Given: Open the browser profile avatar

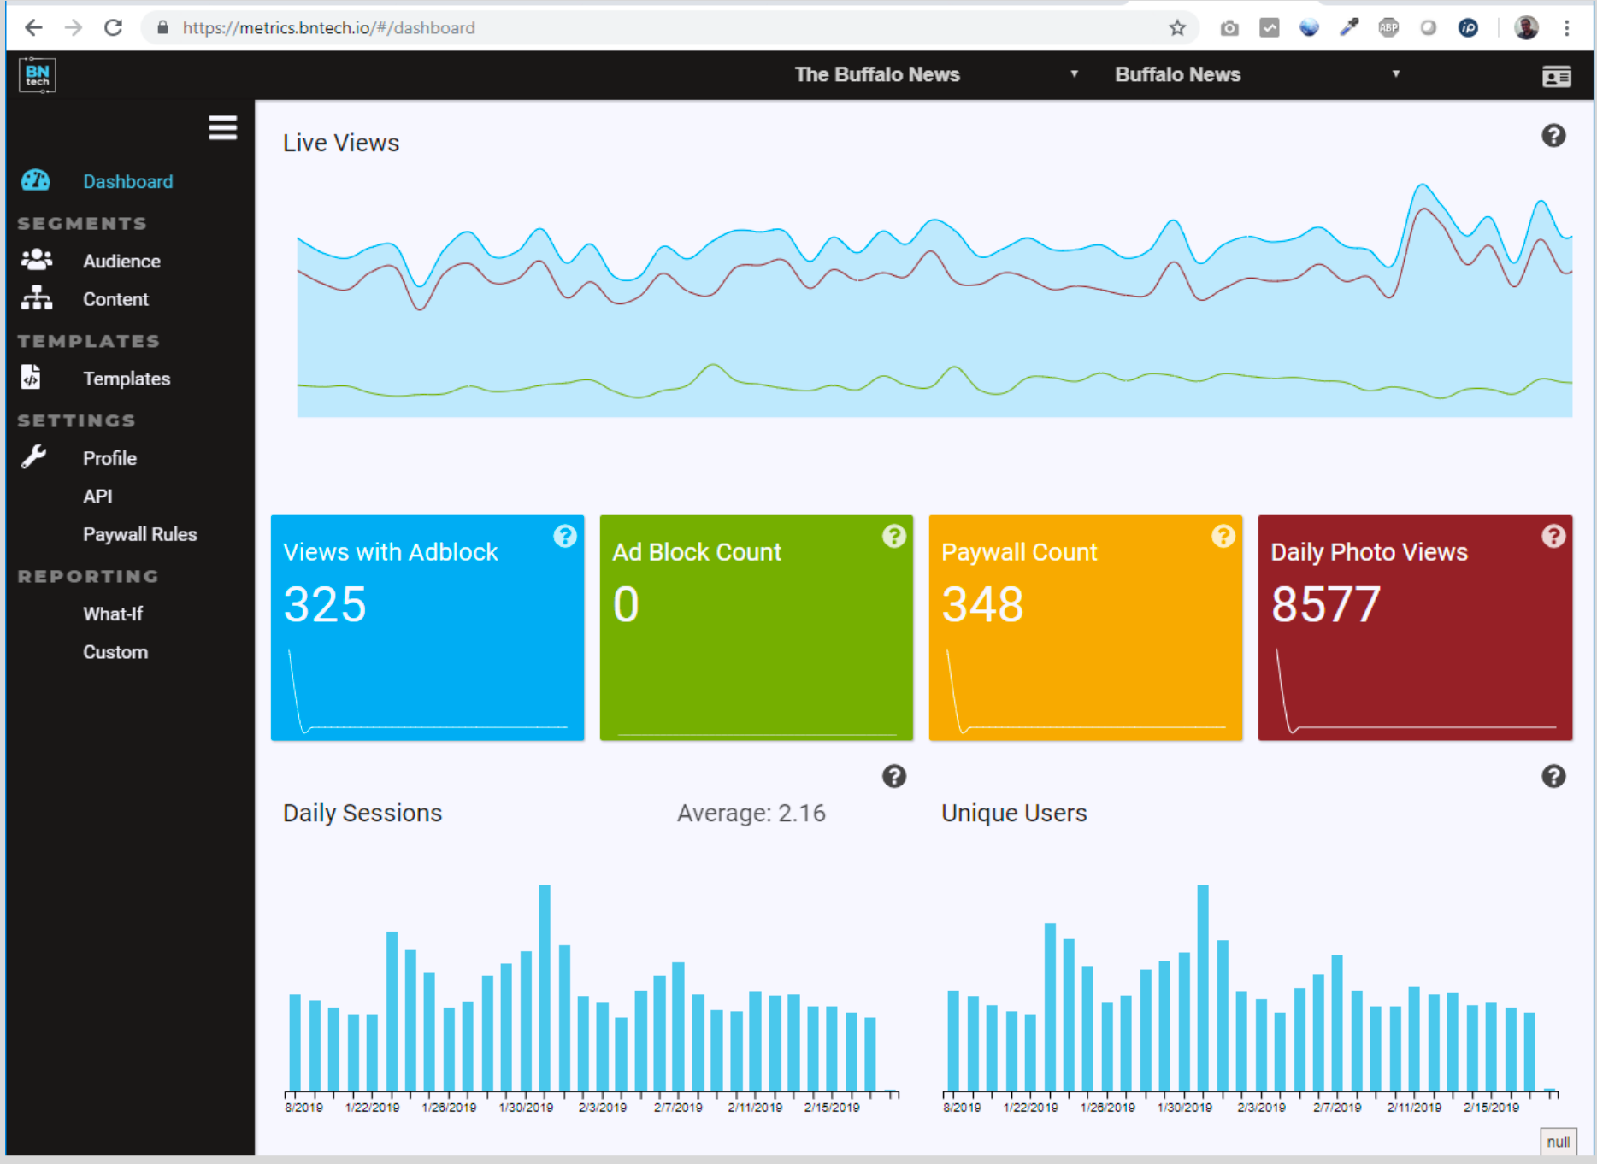Looking at the screenshot, I should tap(1526, 28).
